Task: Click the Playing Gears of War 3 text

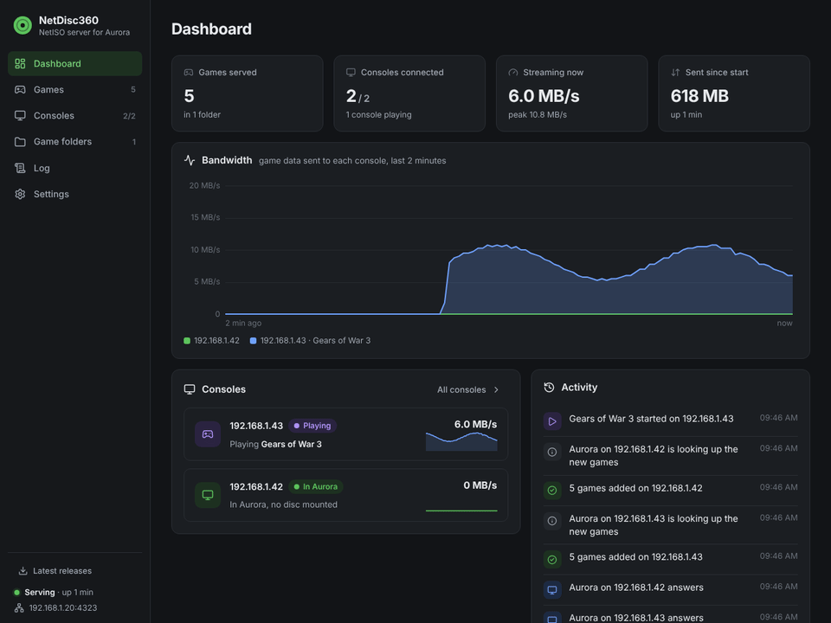Action: pos(275,444)
